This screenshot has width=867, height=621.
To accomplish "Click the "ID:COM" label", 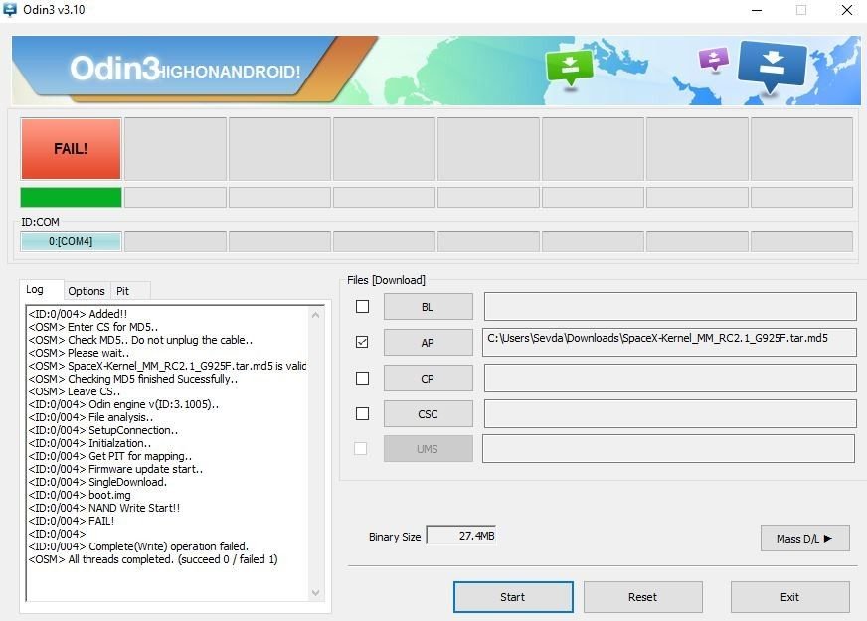I will pyautogui.click(x=41, y=222).
